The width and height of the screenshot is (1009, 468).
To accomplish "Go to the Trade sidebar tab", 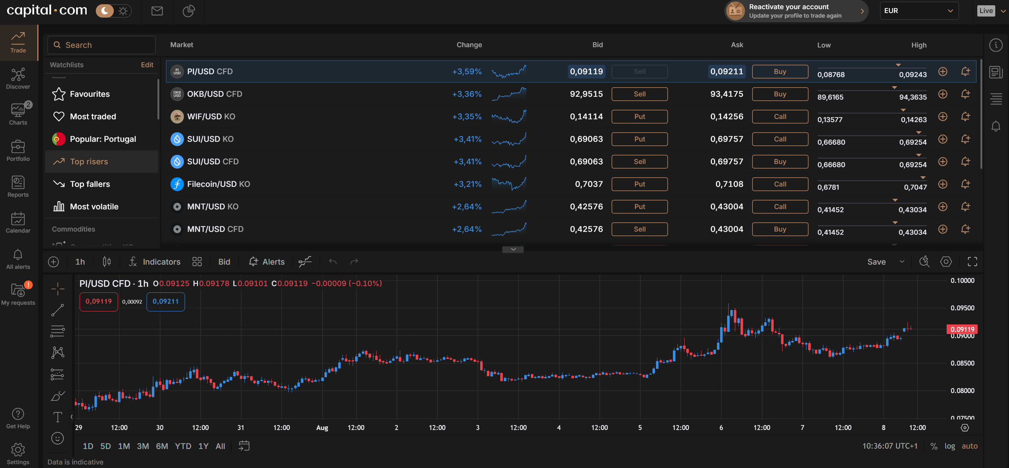I will pyautogui.click(x=18, y=43).
